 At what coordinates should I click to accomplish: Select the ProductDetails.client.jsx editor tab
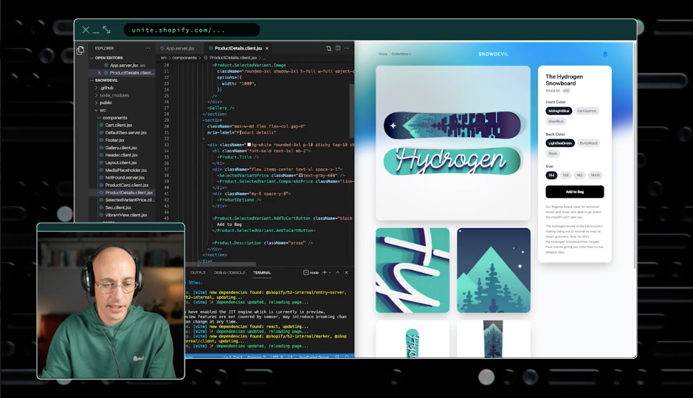(x=238, y=48)
